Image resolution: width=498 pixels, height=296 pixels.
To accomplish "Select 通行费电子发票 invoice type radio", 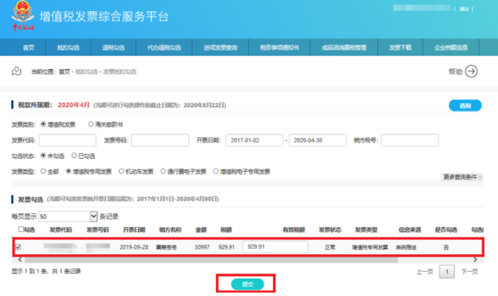I will tap(163, 172).
